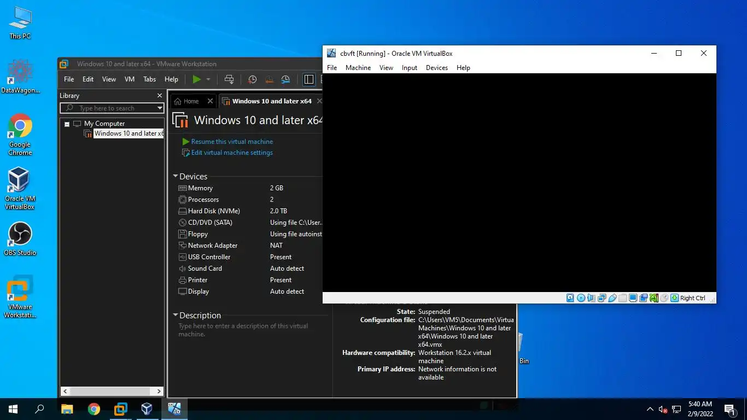Open VirtualBox File menu
The width and height of the screenshot is (747, 420).
(x=332, y=68)
